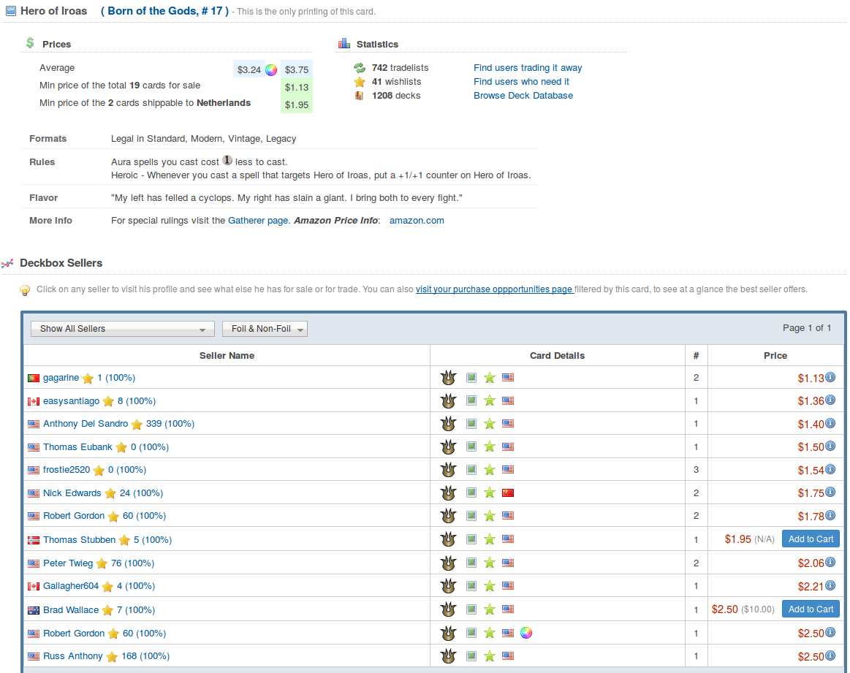The width and height of the screenshot is (850, 673).
Task: Click the info icon beside the $2.06 price
Action: click(x=830, y=563)
